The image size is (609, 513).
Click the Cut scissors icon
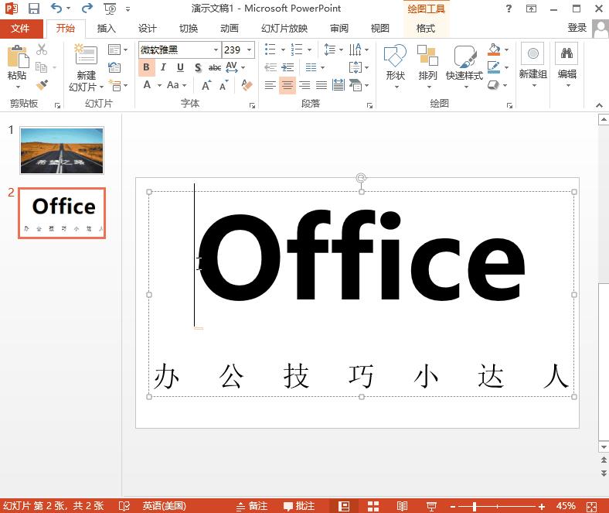click(42, 50)
